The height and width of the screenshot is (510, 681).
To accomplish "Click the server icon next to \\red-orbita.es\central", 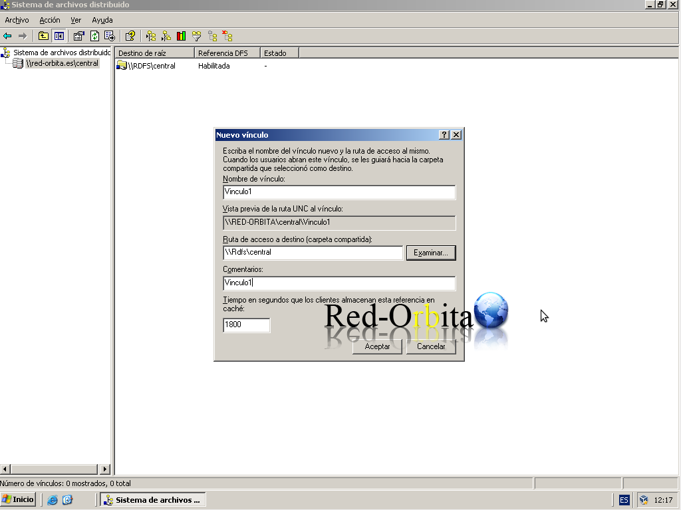I will tap(18, 63).
